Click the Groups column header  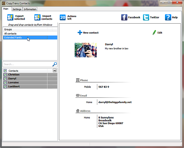point(25,29)
